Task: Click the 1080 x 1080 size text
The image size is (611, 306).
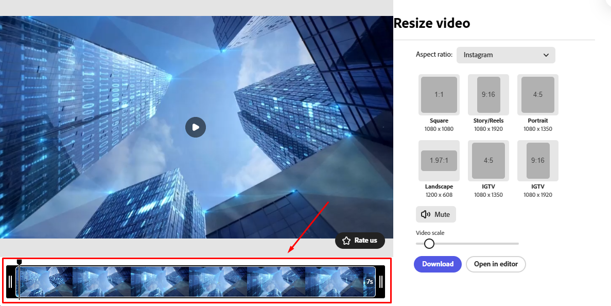Action: coord(439,129)
